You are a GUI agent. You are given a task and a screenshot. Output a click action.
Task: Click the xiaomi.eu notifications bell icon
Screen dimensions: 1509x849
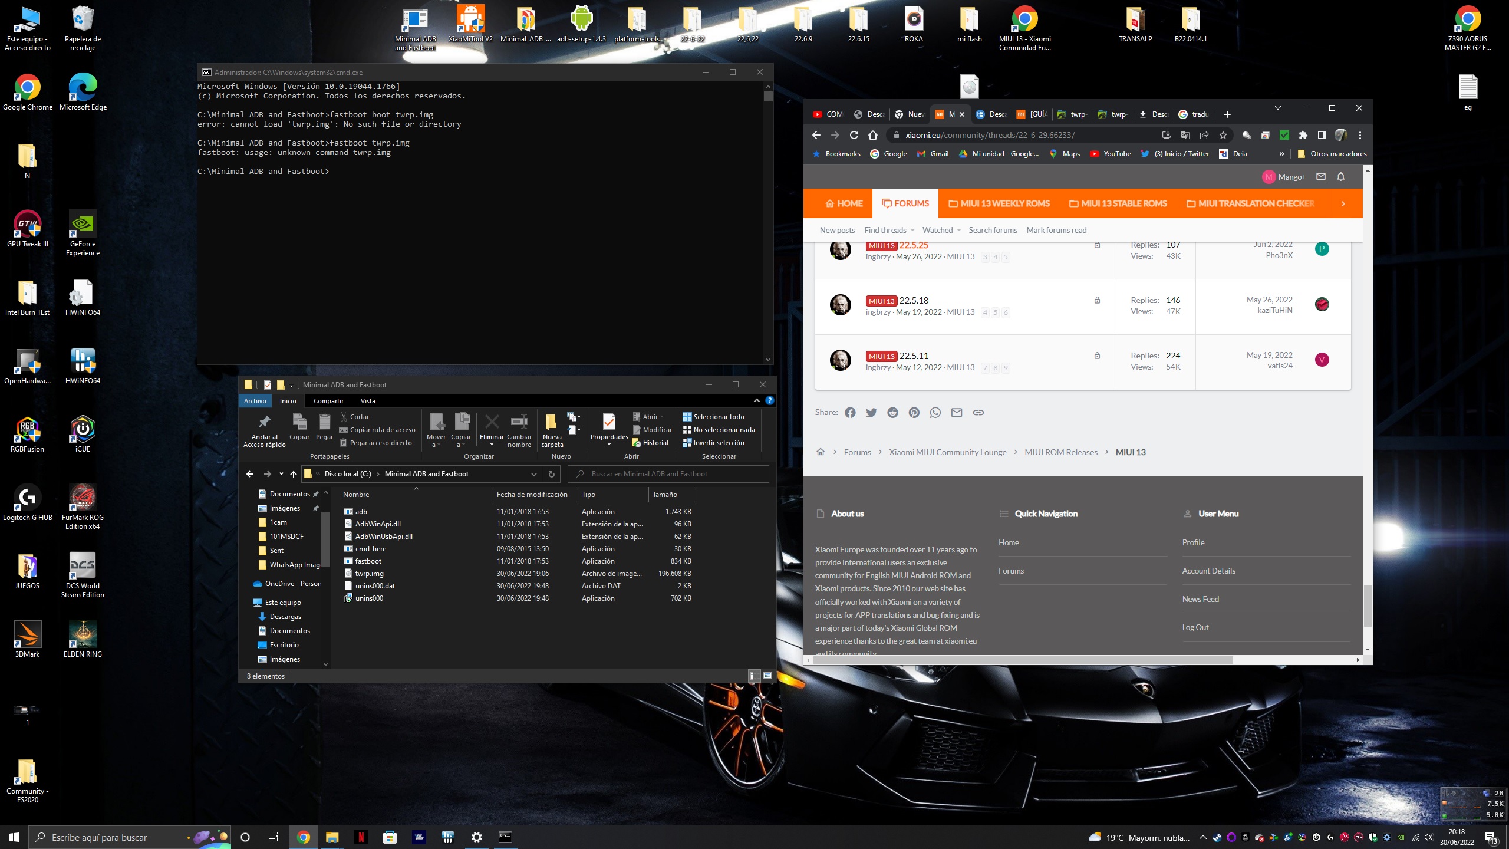pos(1340,176)
